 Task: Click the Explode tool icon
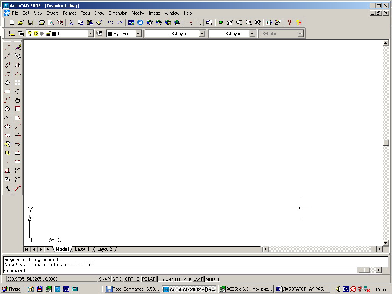[x=18, y=188]
